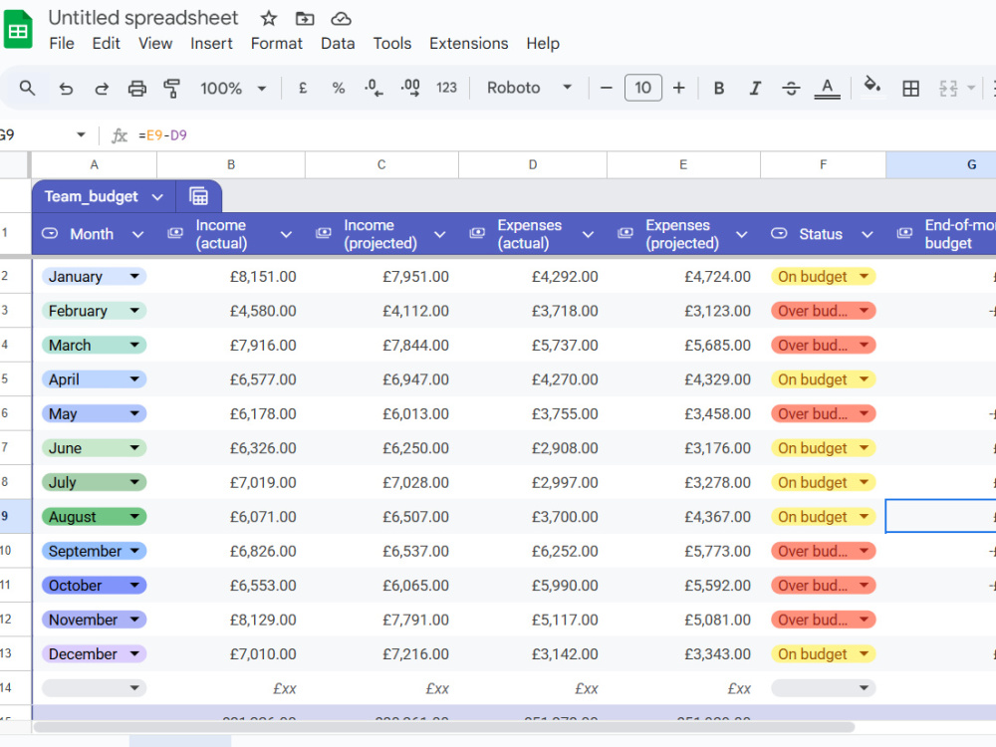Open the search the menus magnifier

[27, 88]
